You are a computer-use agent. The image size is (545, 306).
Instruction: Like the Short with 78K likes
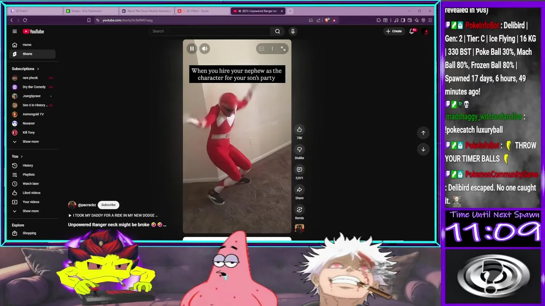pyautogui.click(x=299, y=130)
